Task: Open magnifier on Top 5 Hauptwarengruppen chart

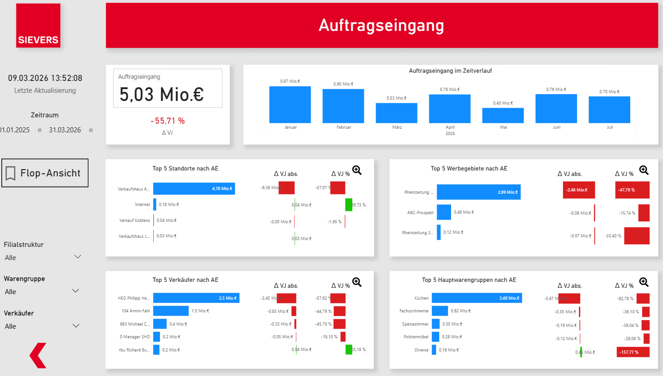Action: [644, 282]
